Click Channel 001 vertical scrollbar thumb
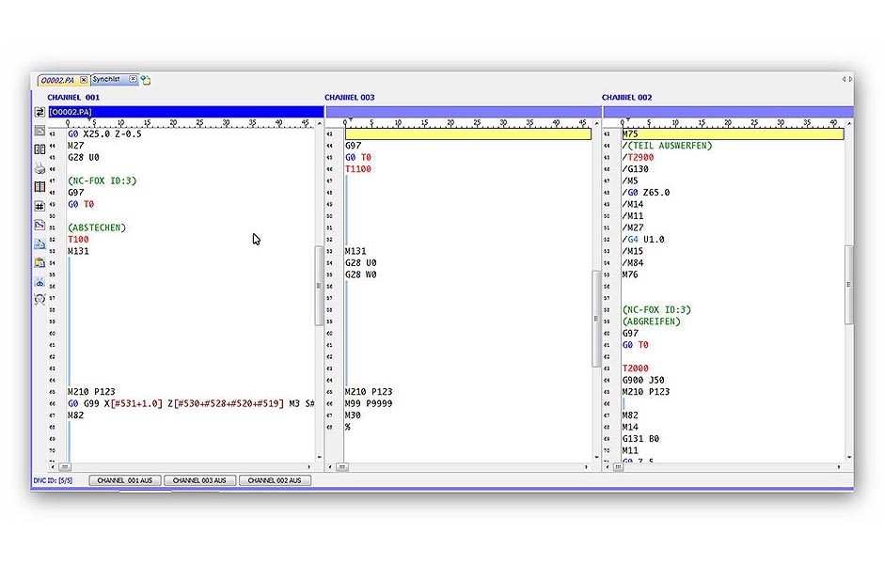The height and width of the screenshot is (564, 884). point(318,286)
